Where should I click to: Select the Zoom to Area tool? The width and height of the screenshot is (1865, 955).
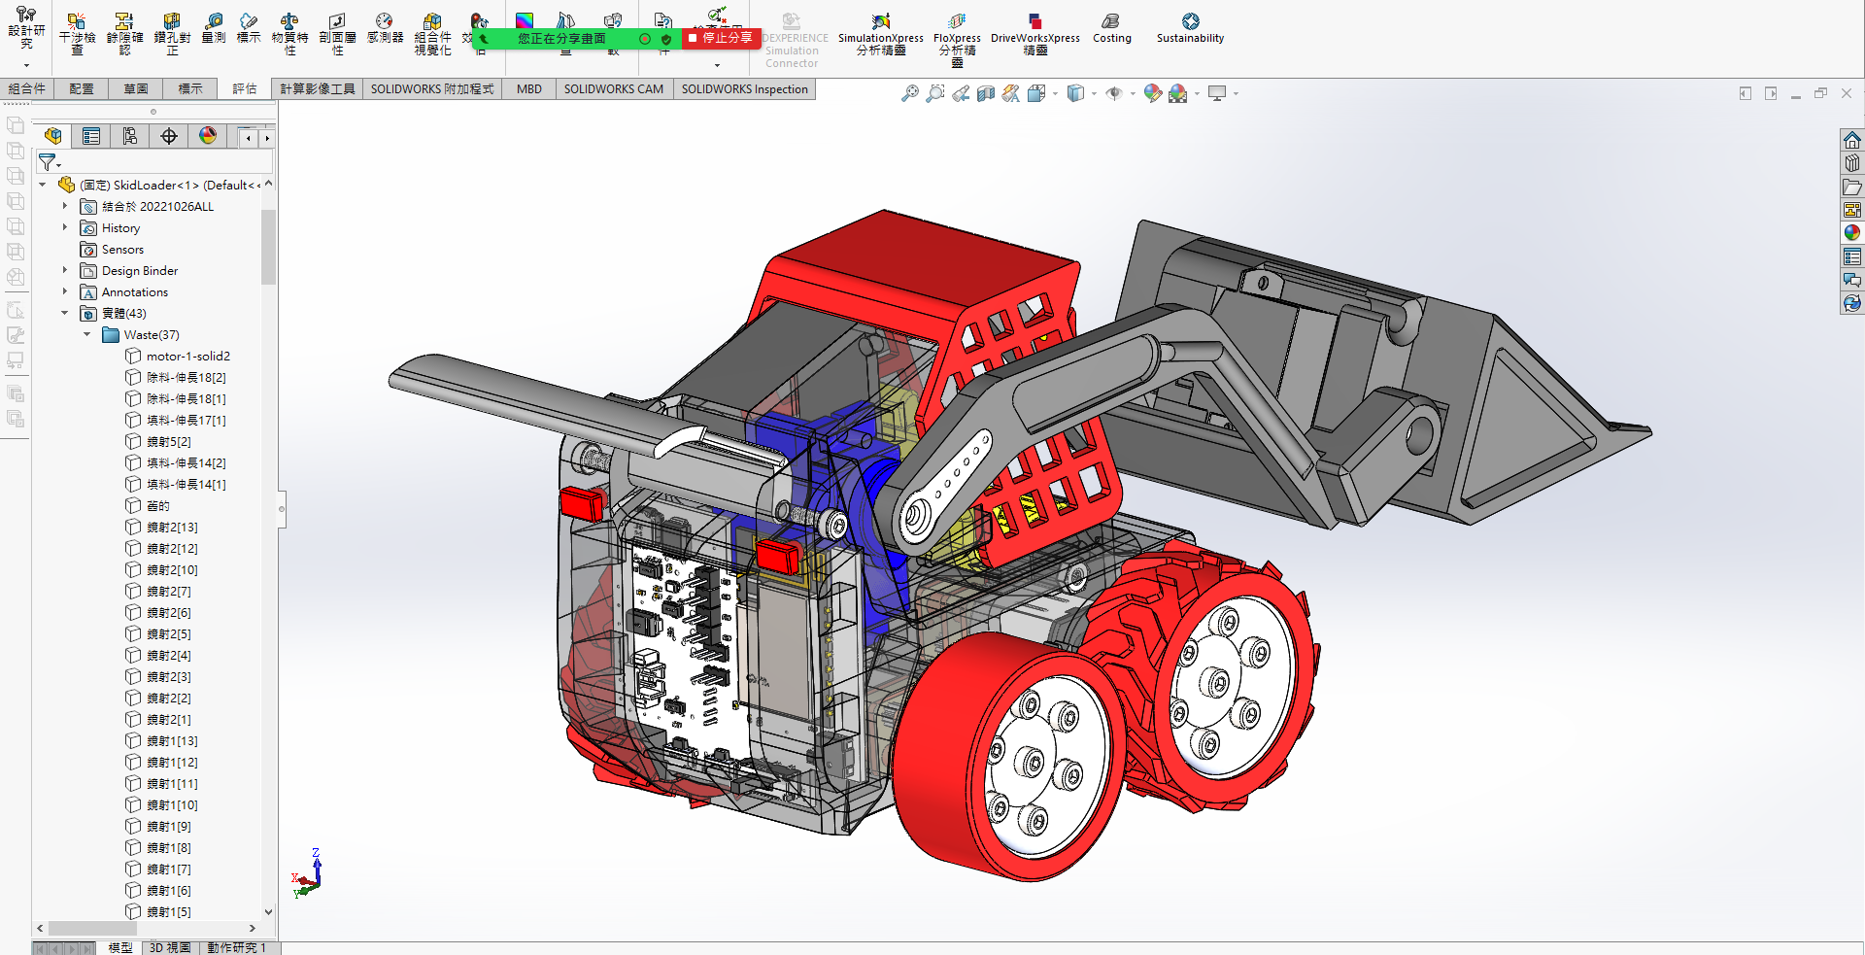935,93
